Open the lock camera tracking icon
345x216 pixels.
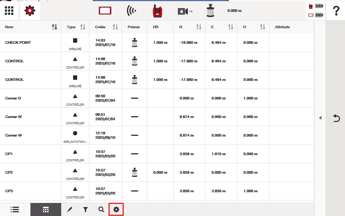185,11
